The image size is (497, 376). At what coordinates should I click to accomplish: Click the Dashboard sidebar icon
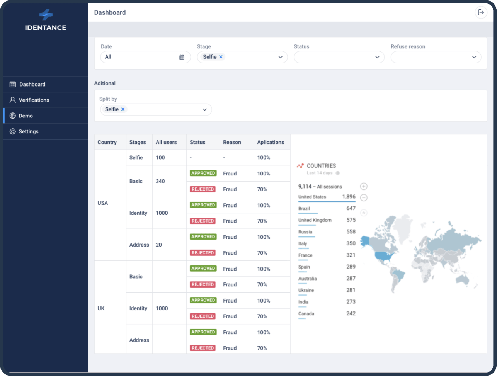[x=13, y=84]
